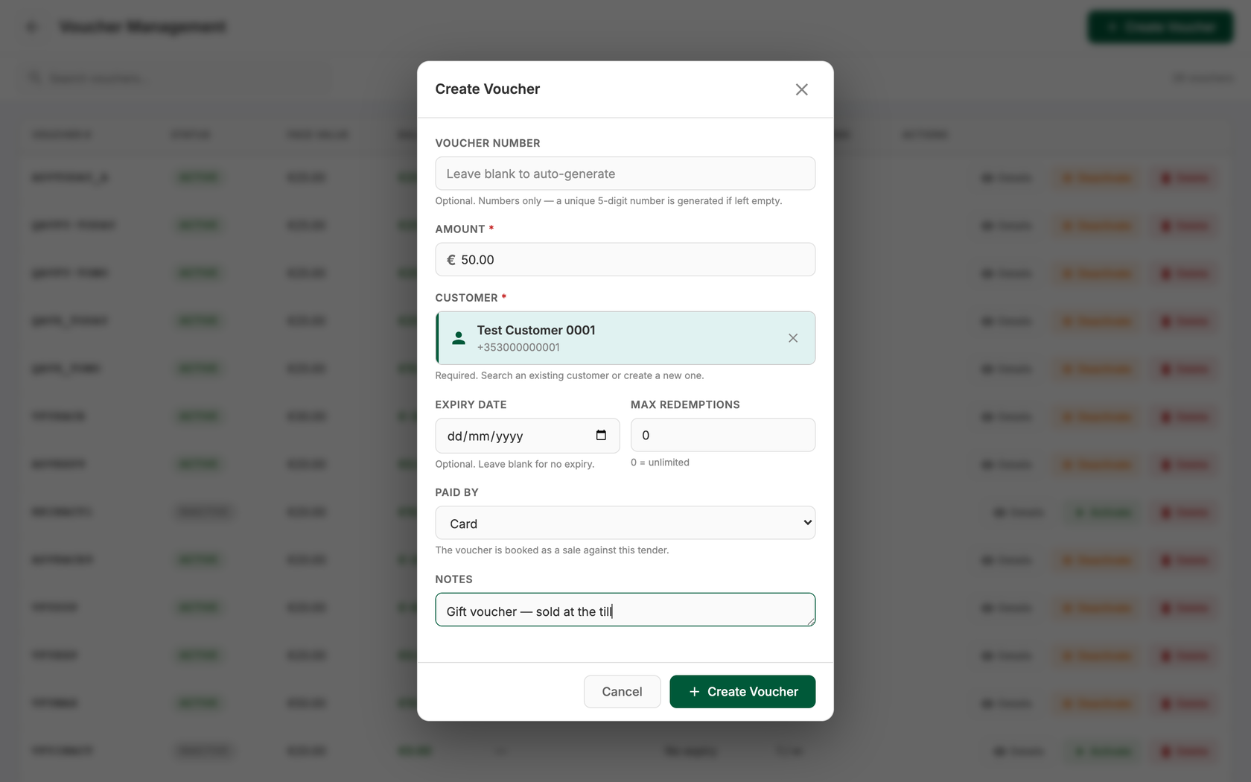Image resolution: width=1251 pixels, height=782 pixels.
Task: Submit with the Create Voucher button
Action: click(742, 692)
